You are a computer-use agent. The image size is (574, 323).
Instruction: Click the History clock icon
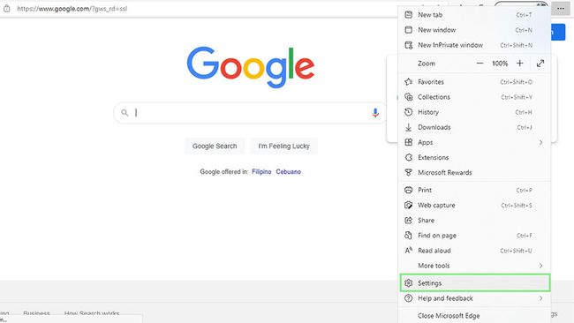click(409, 112)
